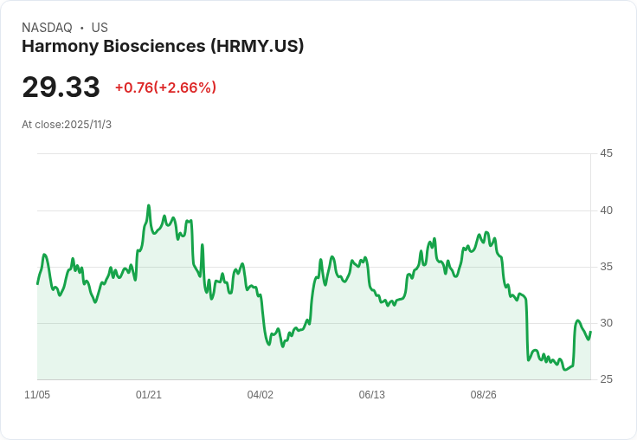Select the 25 y-axis price label

(x=606, y=379)
